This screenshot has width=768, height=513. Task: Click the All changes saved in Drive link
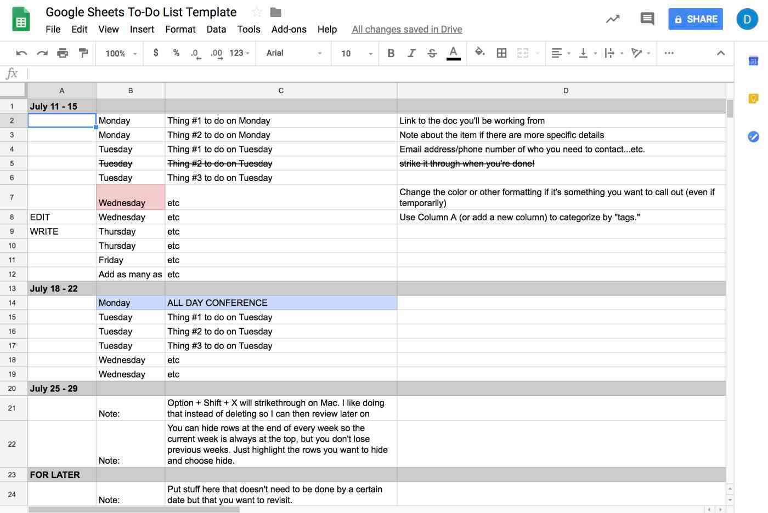point(407,29)
